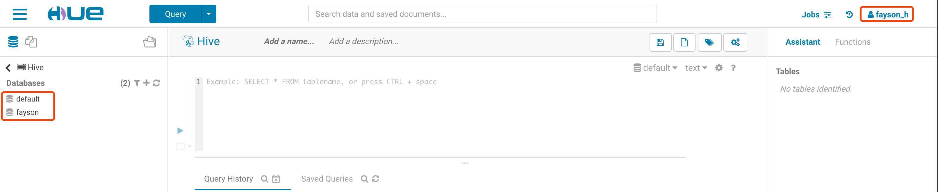Click the tags icon in editor toolbar
This screenshot has width=938, height=192.
(709, 42)
